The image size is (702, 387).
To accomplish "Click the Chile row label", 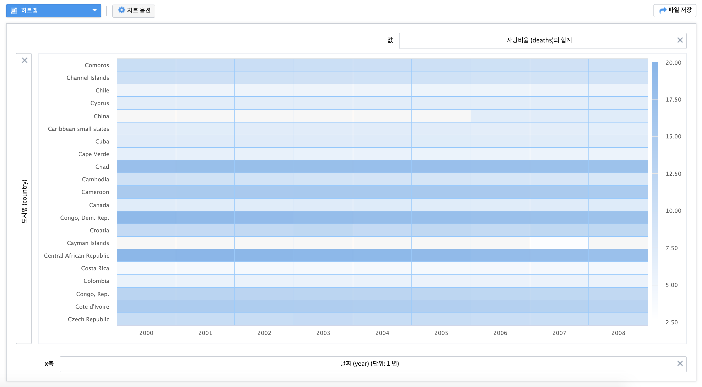I will click(102, 90).
